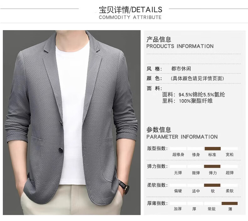Click the 宝贝详情/DETAILS heading
This screenshot has width=248, height=221.
[131, 10]
